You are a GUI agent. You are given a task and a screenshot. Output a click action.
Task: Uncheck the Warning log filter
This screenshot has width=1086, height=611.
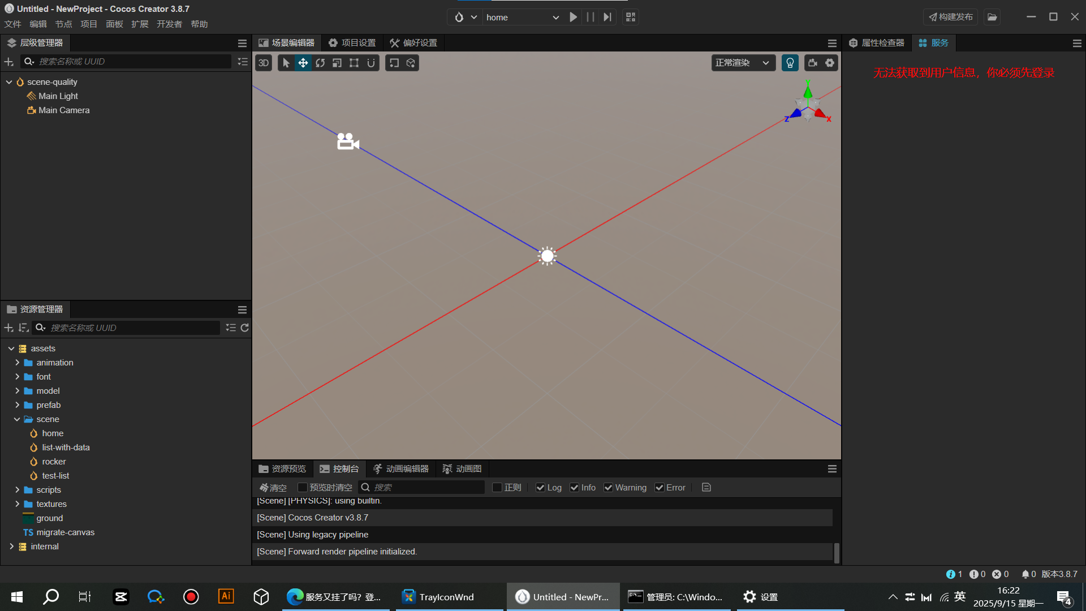[609, 488]
